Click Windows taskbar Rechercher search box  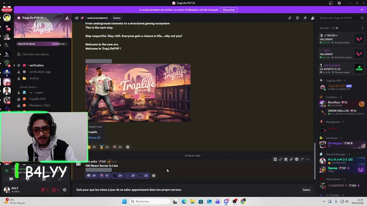pyautogui.click(x=150, y=201)
